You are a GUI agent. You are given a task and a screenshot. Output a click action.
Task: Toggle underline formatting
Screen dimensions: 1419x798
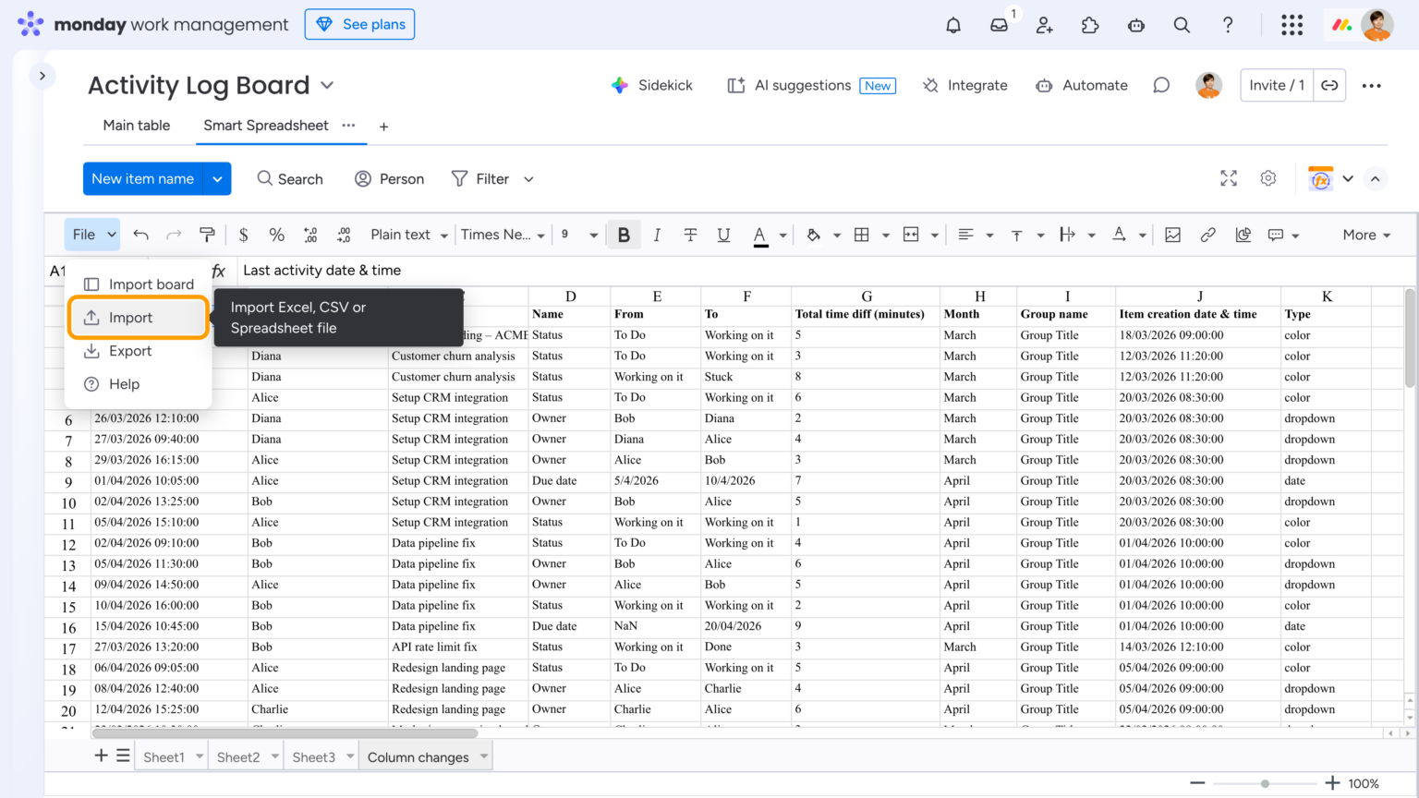coord(723,235)
